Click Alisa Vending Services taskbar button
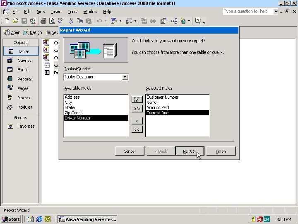This screenshot has width=298, height=224. (x=87, y=219)
